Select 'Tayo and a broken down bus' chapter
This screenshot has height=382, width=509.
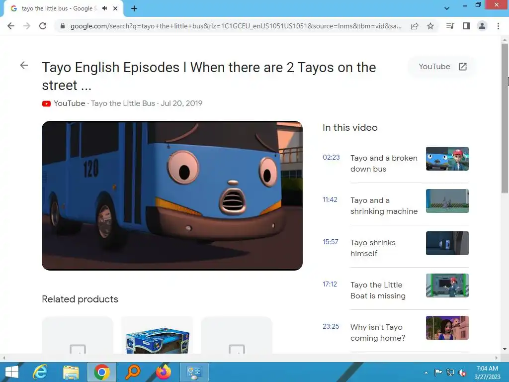(384, 163)
